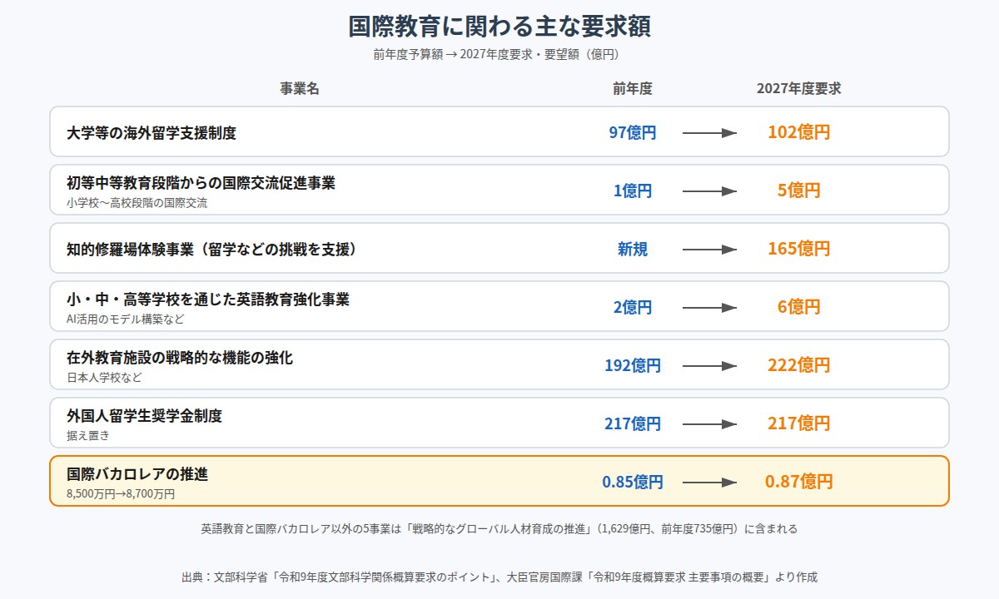
Task: Click footnote about 戦略的なグローバル人材育成の推進
Action: tap(499, 528)
